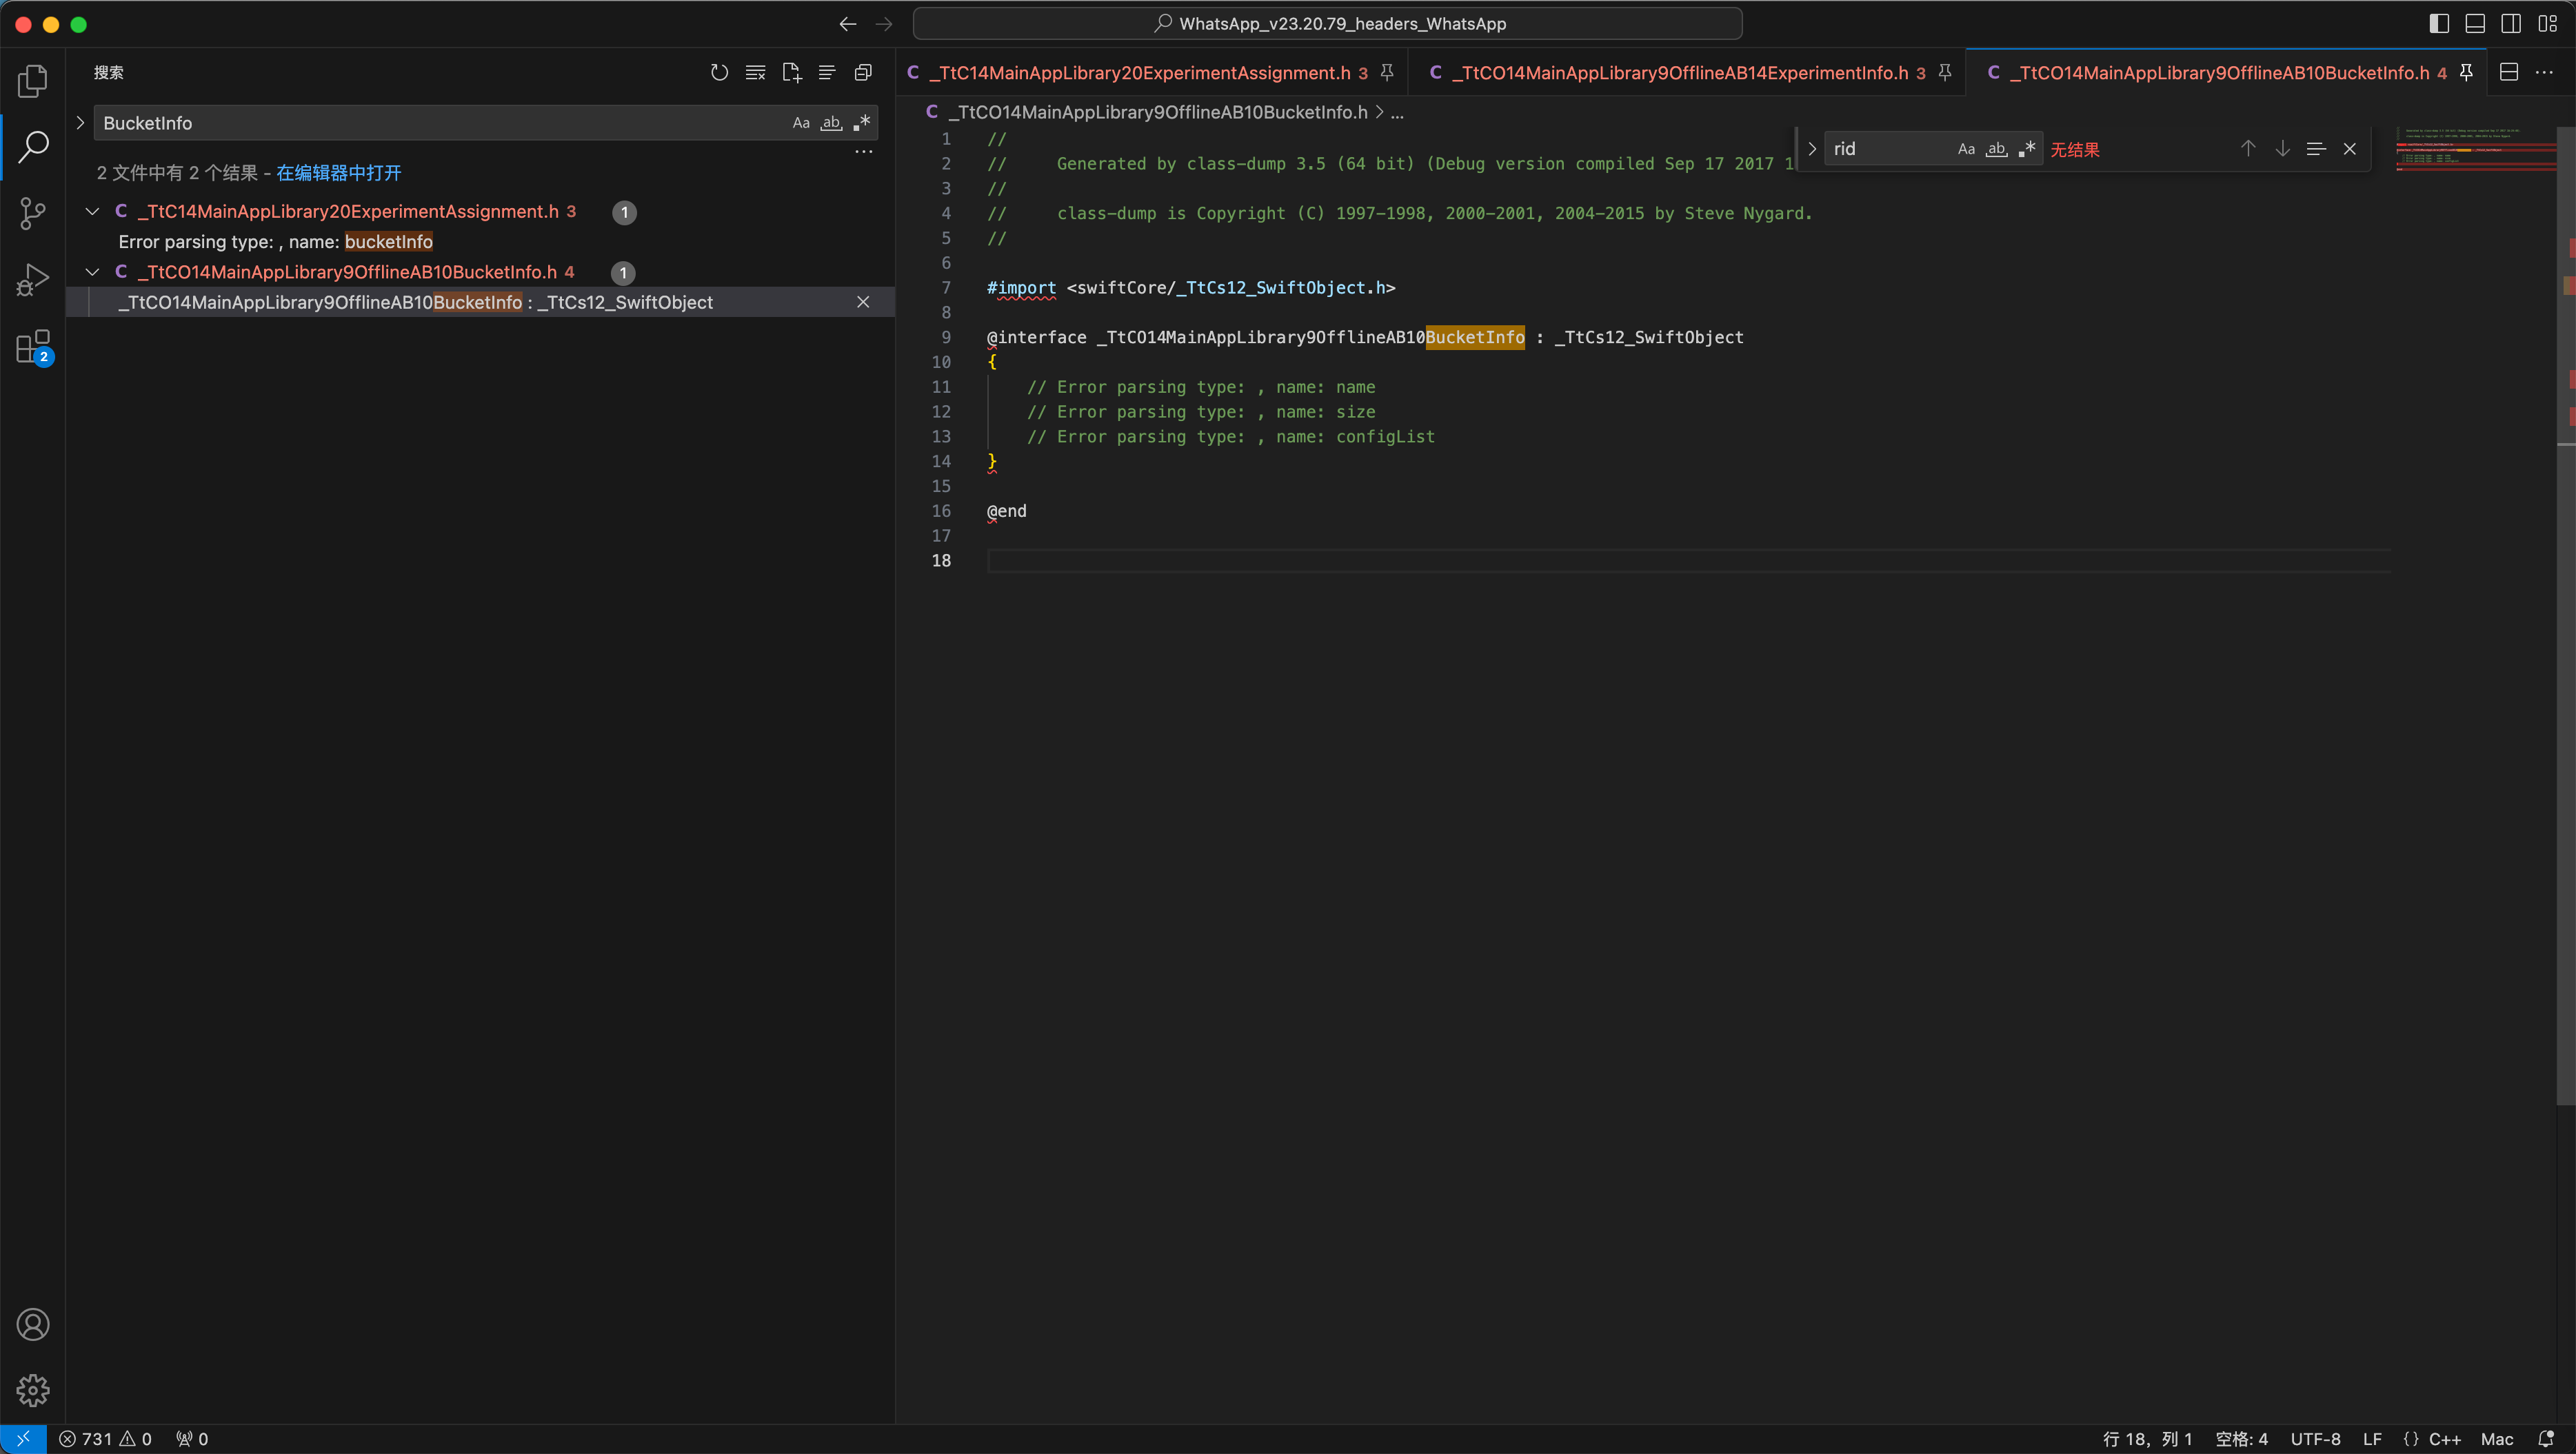Toggle regex in sidebar search
Viewport: 2576px width, 1454px height.
861,123
